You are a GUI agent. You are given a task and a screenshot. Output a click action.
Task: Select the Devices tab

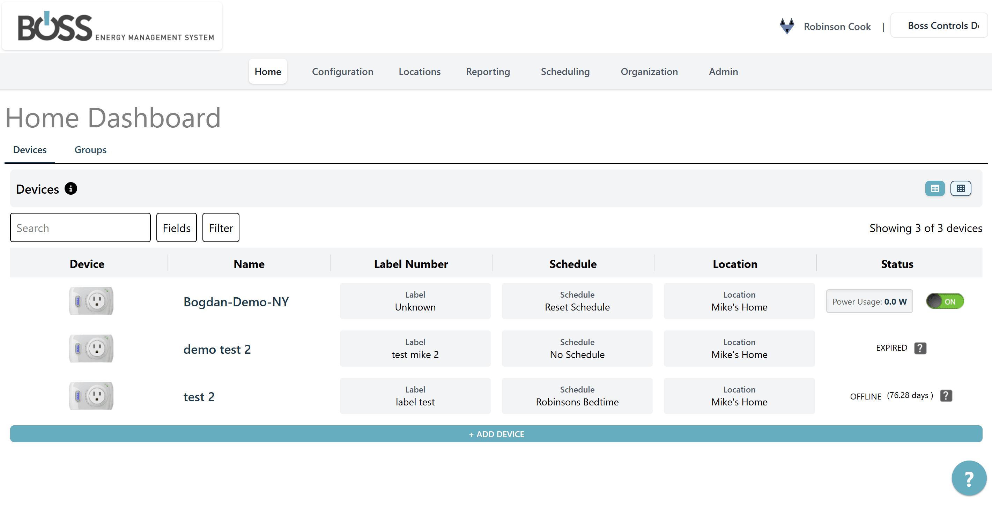(30, 150)
